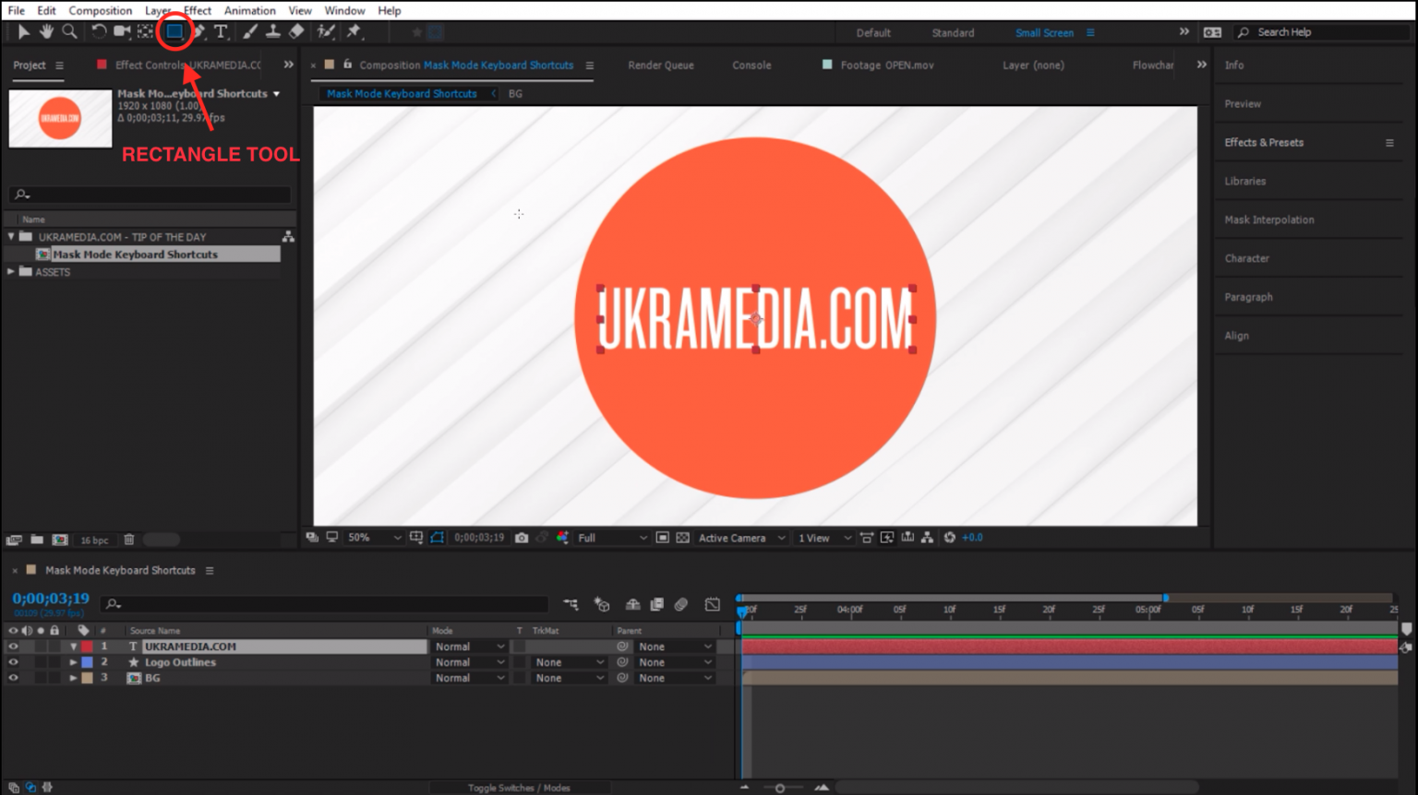The width and height of the screenshot is (1418, 795).
Task: Click the region of interest icon
Action: (663, 538)
